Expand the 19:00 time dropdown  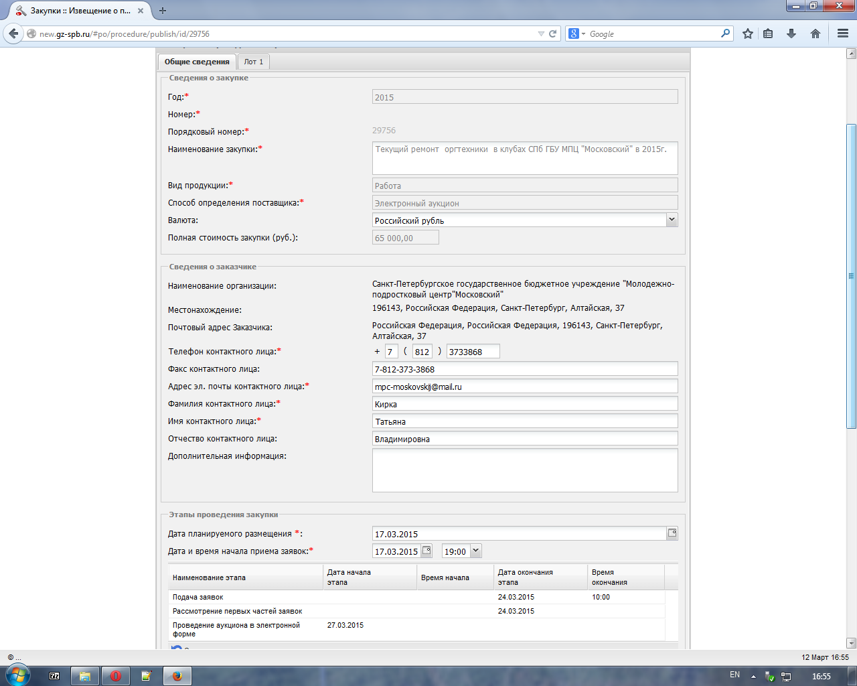pos(476,551)
